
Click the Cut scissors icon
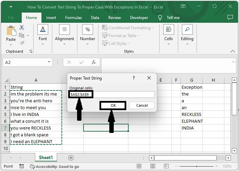[22, 28]
